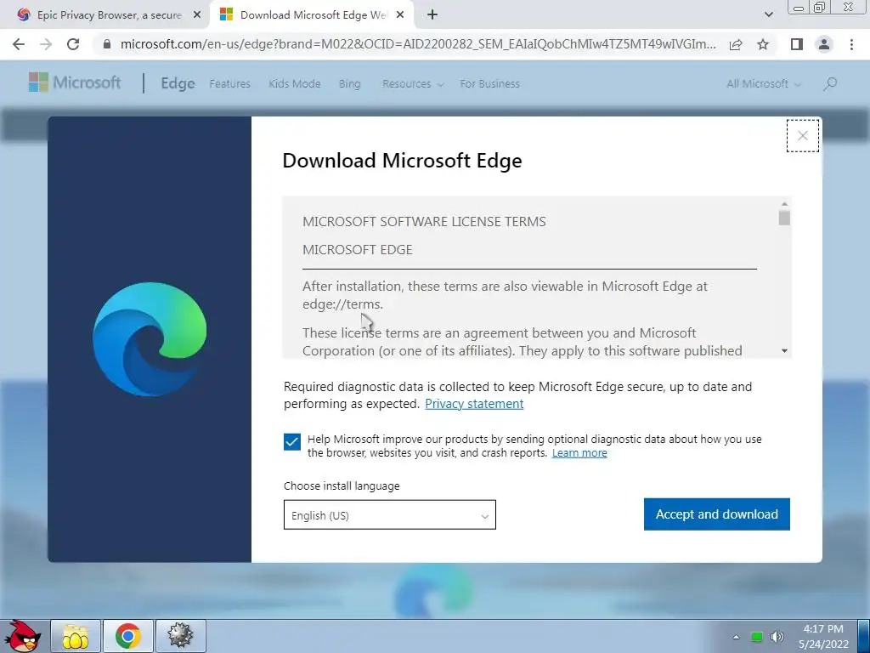
Task: Click the Show desktop strip beside the clock
Action: click(863, 636)
